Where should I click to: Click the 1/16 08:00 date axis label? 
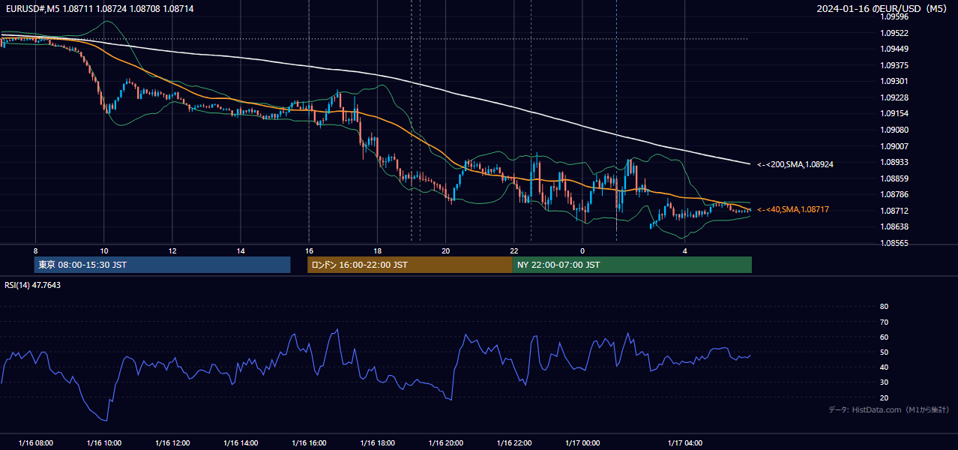(x=36, y=443)
